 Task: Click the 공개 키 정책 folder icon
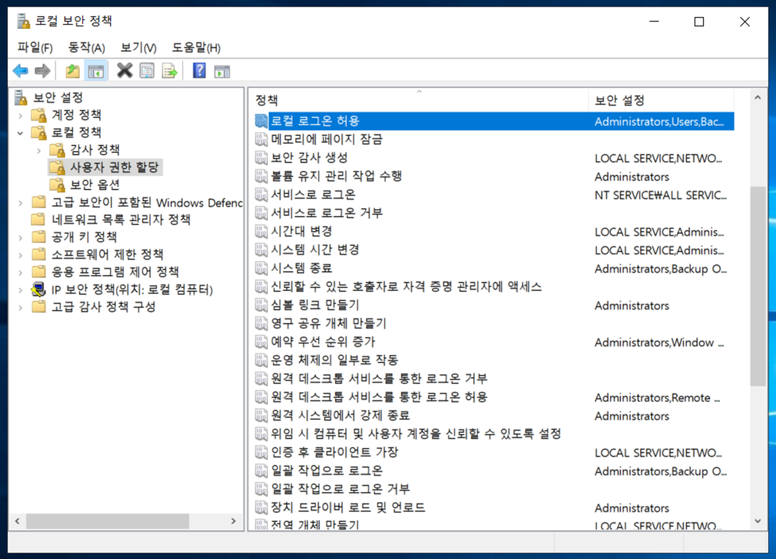(x=39, y=237)
